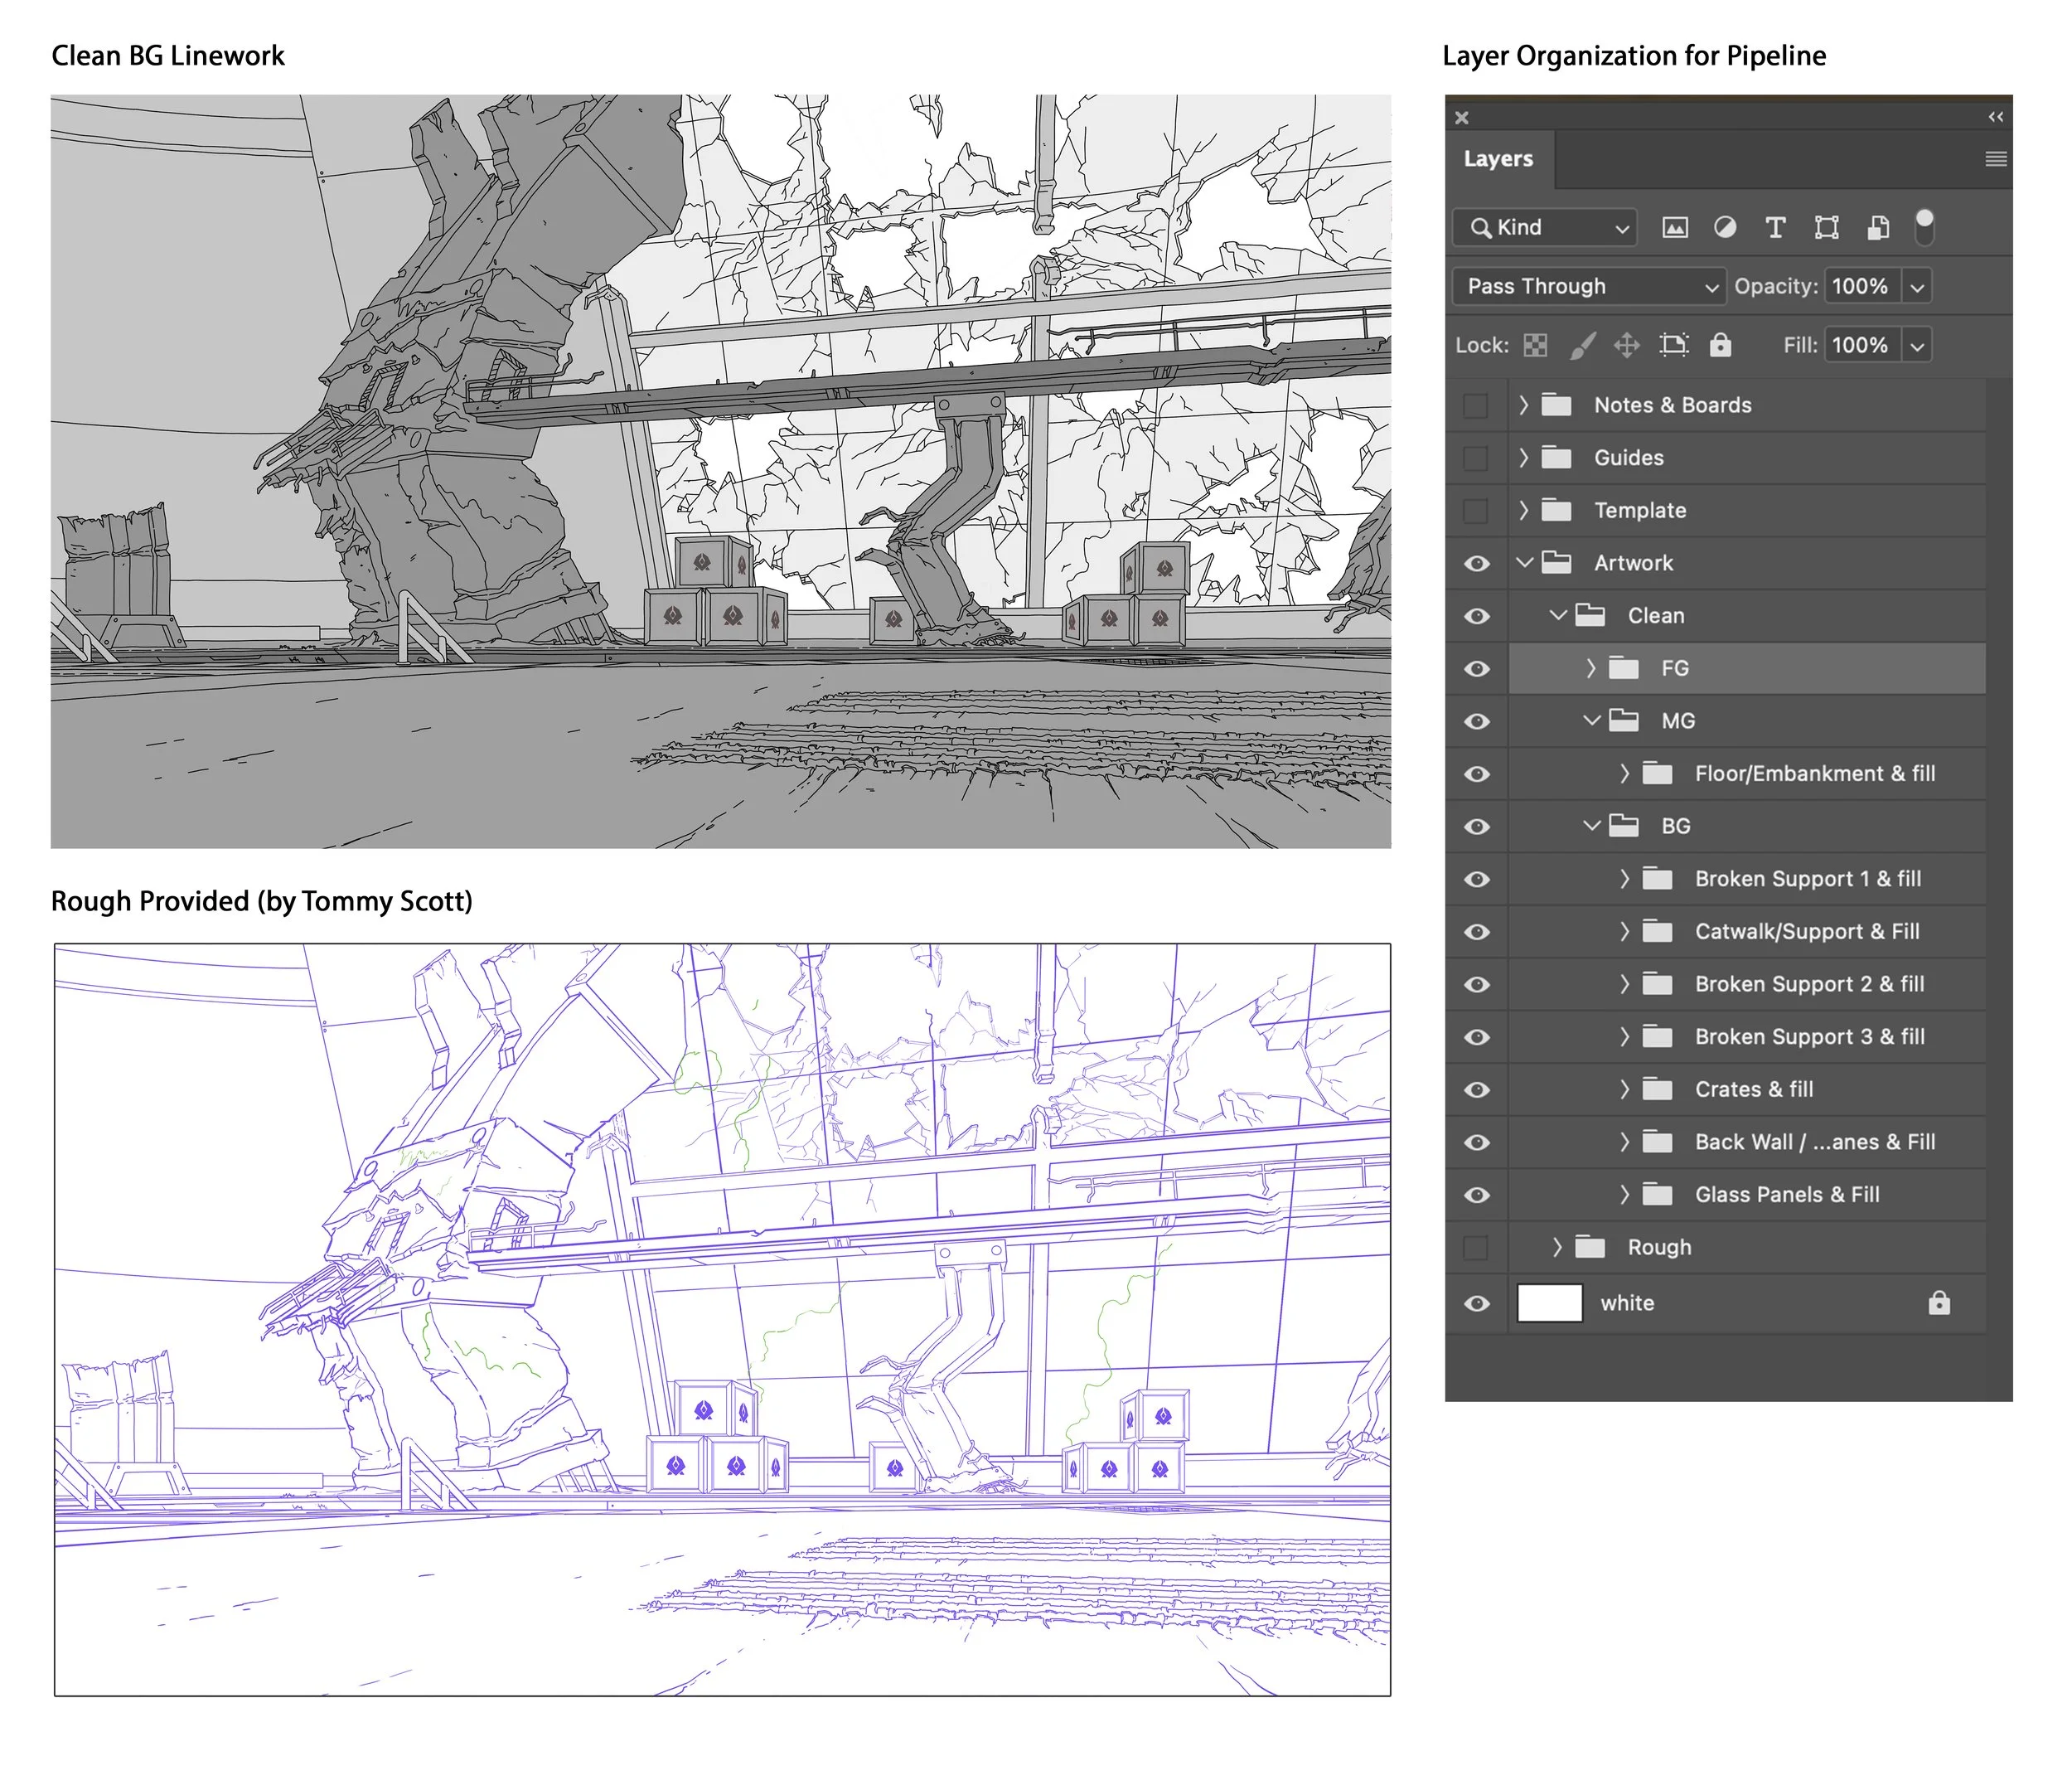Click the smart object filter icon
Viewport: 2072px width, 1785px height.
click(x=1877, y=227)
